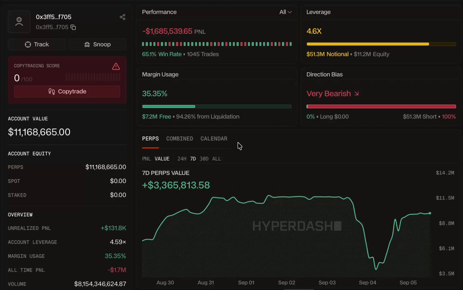Click the arrow icon next to Very Bearish

point(357,93)
